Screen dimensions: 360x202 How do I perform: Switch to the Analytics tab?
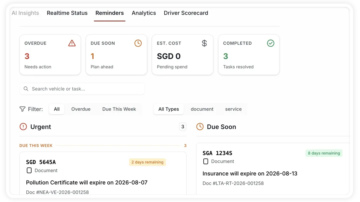tap(144, 13)
